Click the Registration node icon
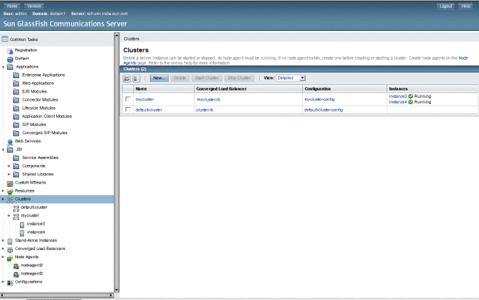Image resolution: width=479 pixels, height=300 pixels. [x=10, y=51]
